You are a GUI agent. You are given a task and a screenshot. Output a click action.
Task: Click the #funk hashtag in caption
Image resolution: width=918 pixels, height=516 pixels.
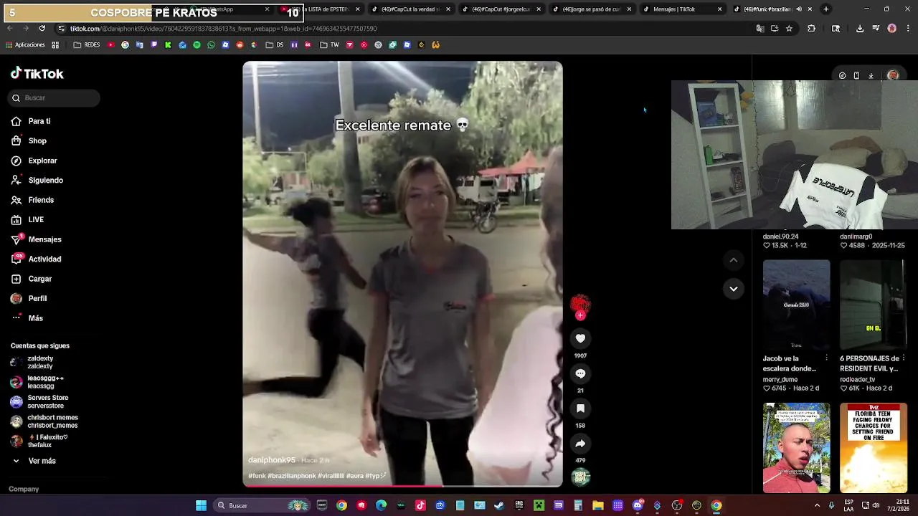coord(257,476)
